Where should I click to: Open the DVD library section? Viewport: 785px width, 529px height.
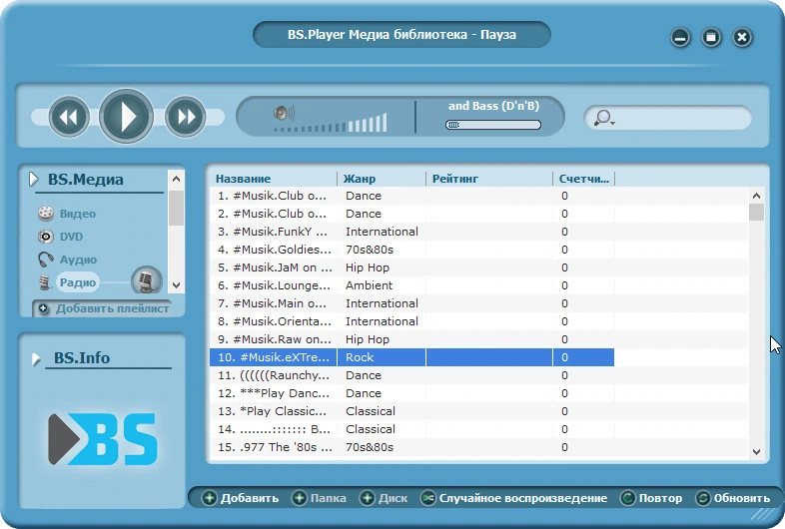pos(72,237)
